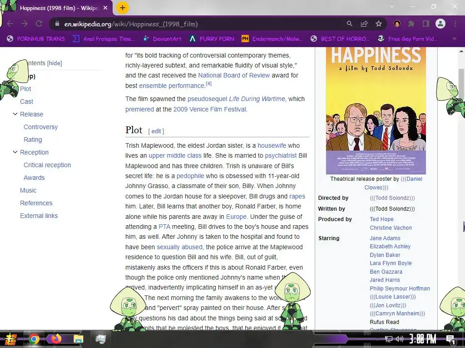This screenshot has height=348, width=465.
Task: Close the Happiness (1998 film) tab
Action: (105, 8)
